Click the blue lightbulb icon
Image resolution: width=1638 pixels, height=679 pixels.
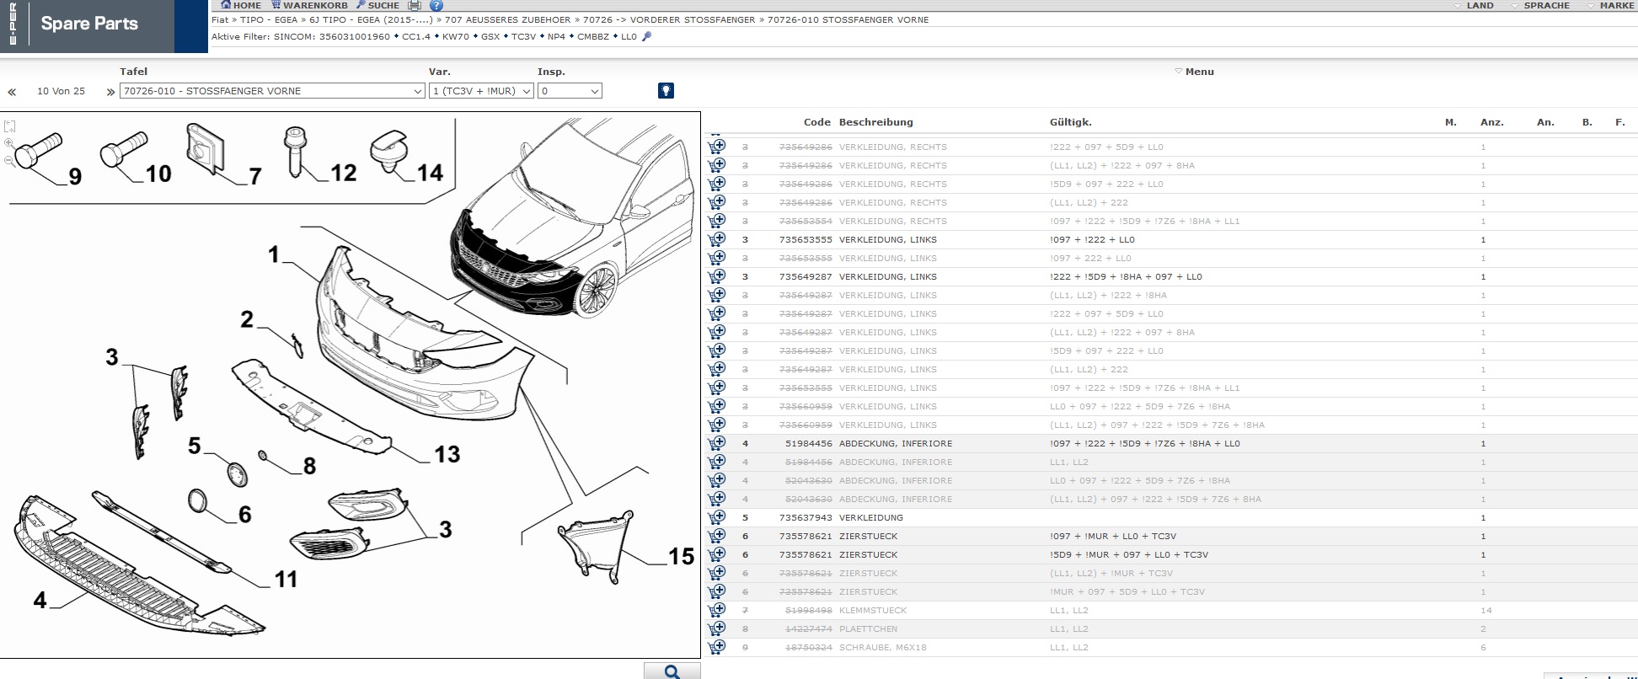pyautogui.click(x=666, y=91)
